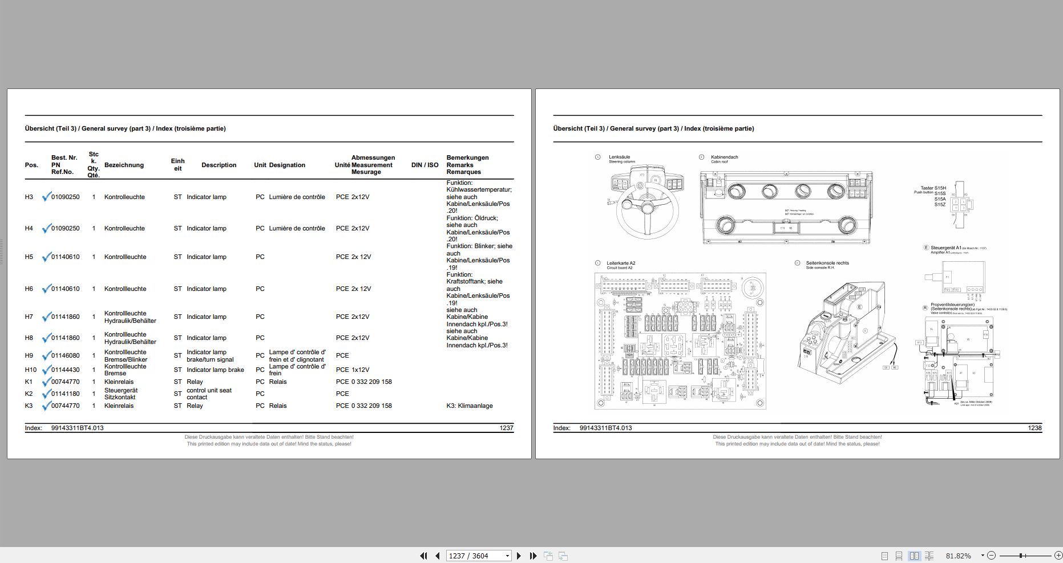The image size is (1063, 563).
Task: Click page number 1238 in right footer
Action: click(x=1035, y=428)
